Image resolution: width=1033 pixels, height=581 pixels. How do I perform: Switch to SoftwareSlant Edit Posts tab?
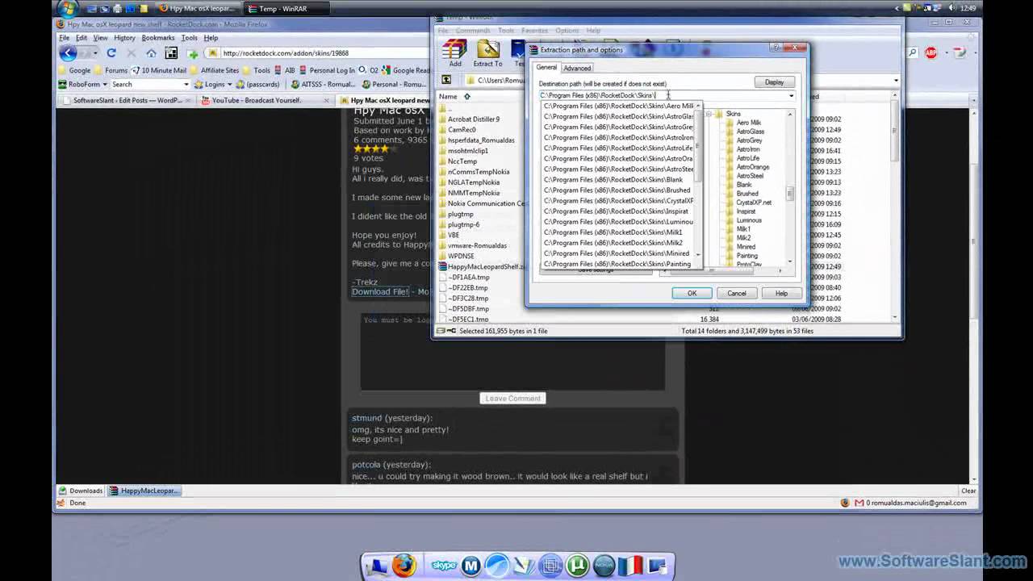(x=127, y=101)
